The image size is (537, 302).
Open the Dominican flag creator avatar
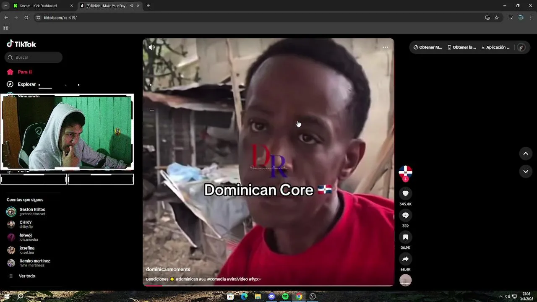coord(405,172)
